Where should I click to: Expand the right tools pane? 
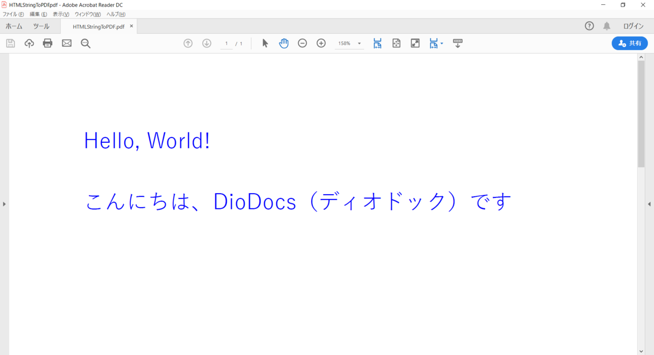click(650, 204)
